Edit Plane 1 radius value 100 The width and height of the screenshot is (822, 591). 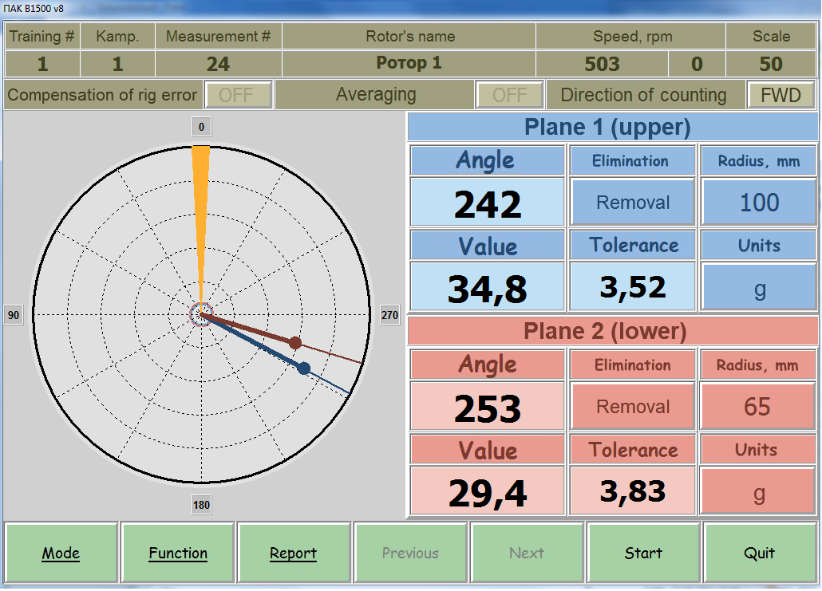[x=759, y=203]
